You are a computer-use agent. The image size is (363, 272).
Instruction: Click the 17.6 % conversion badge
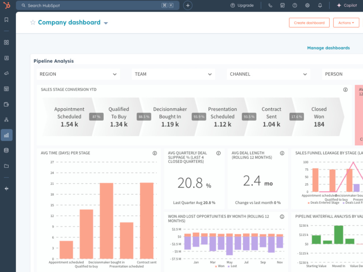[x=297, y=117]
